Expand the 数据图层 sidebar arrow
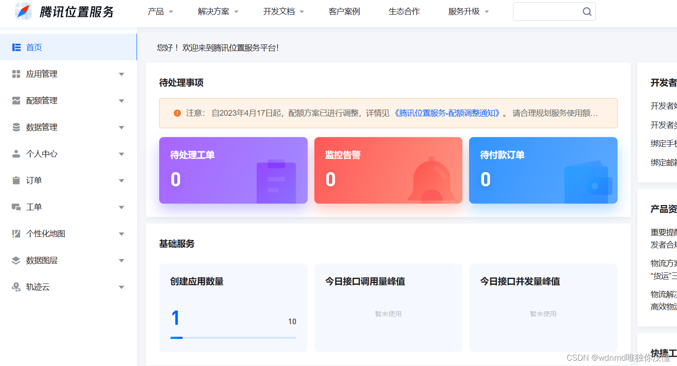This screenshot has width=677, height=366. [x=121, y=261]
